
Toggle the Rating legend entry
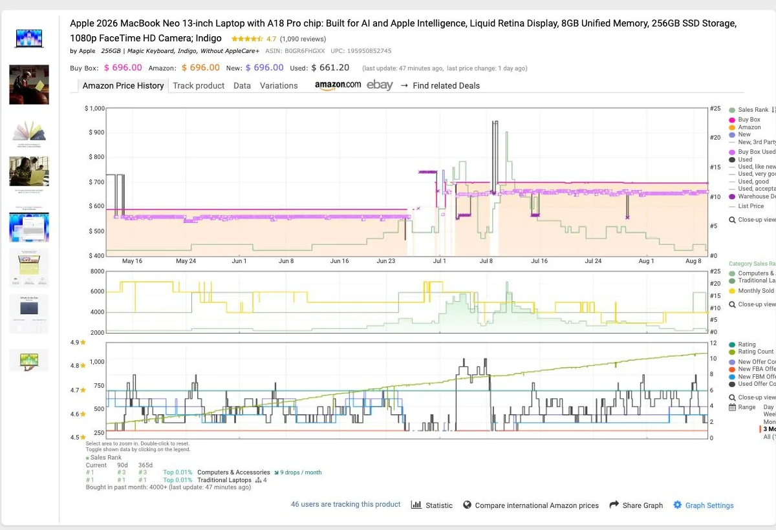pyautogui.click(x=742, y=344)
